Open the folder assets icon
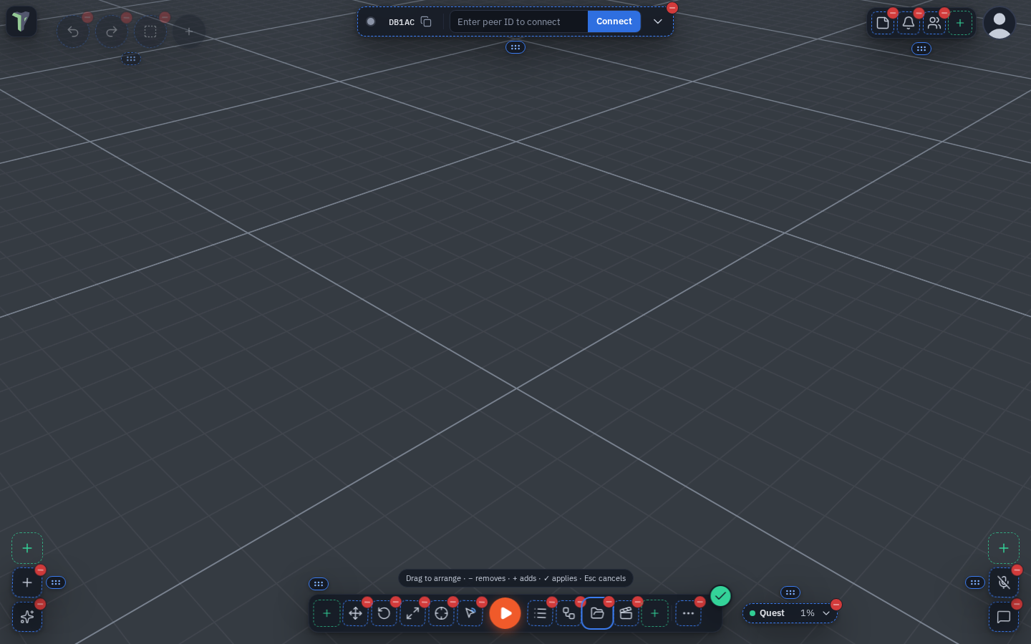Screen dimensions: 1031x644 tap(597, 613)
